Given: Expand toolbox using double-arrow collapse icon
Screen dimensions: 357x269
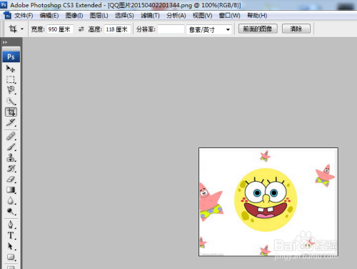Looking at the screenshot, I should click(x=5, y=42).
